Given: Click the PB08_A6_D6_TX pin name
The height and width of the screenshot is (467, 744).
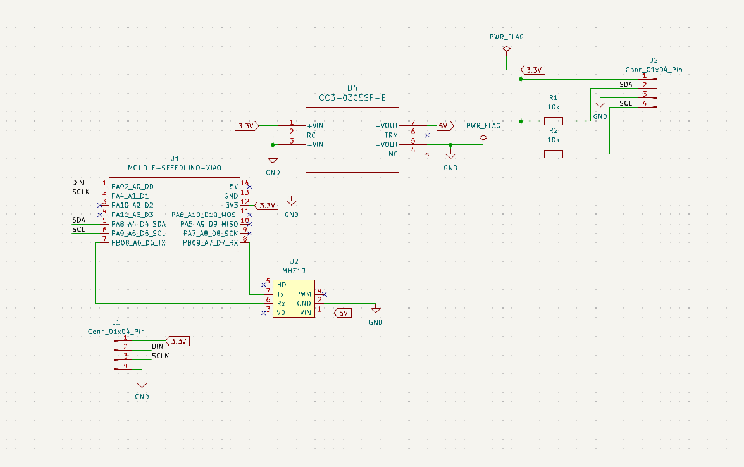Looking at the screenshot, I should 139,243.
